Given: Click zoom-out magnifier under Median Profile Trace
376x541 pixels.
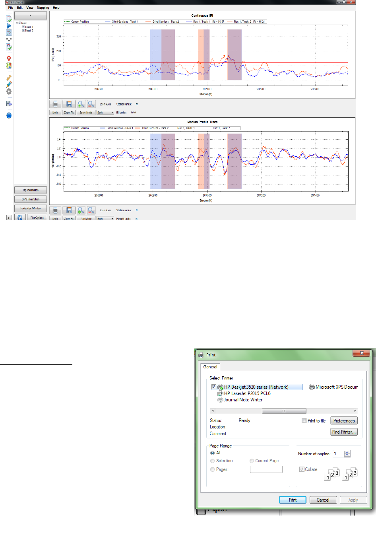Looking at the screenshot, I should click(x=91, y=210).
